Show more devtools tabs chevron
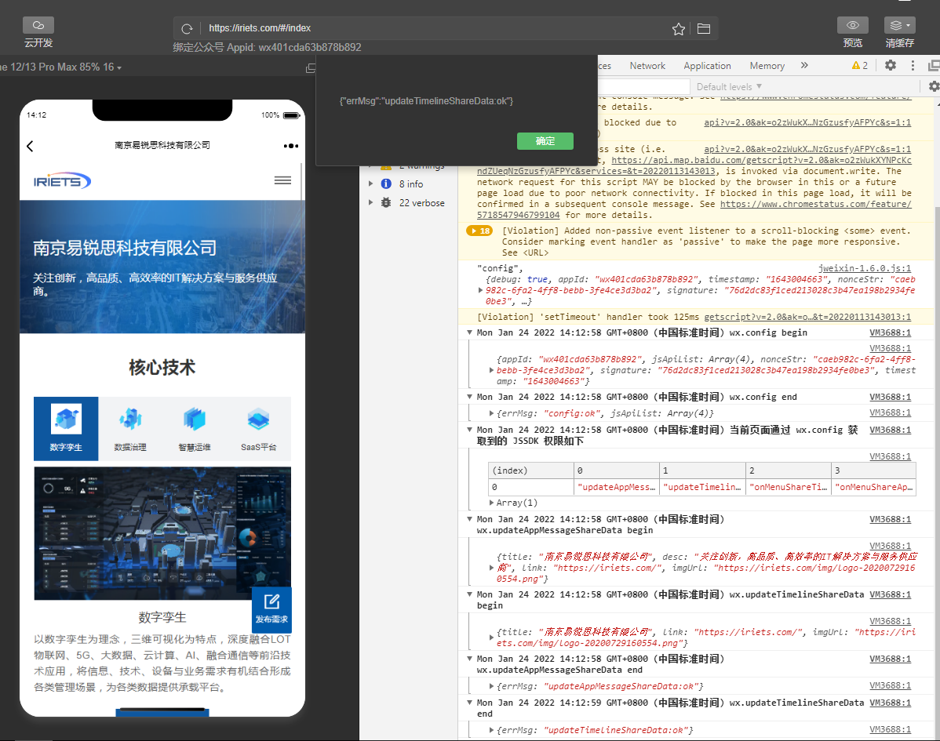Viewport: 940px width, 741px height. click(x=804, y=65)
